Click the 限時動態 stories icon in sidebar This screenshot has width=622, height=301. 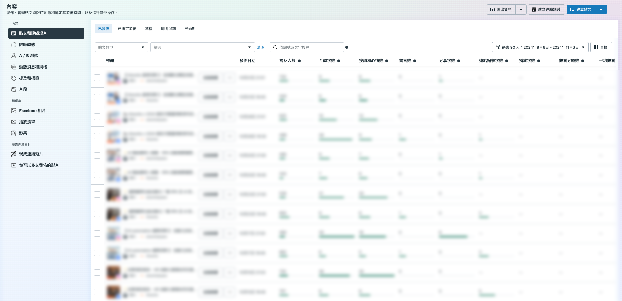tap(14, 45)
